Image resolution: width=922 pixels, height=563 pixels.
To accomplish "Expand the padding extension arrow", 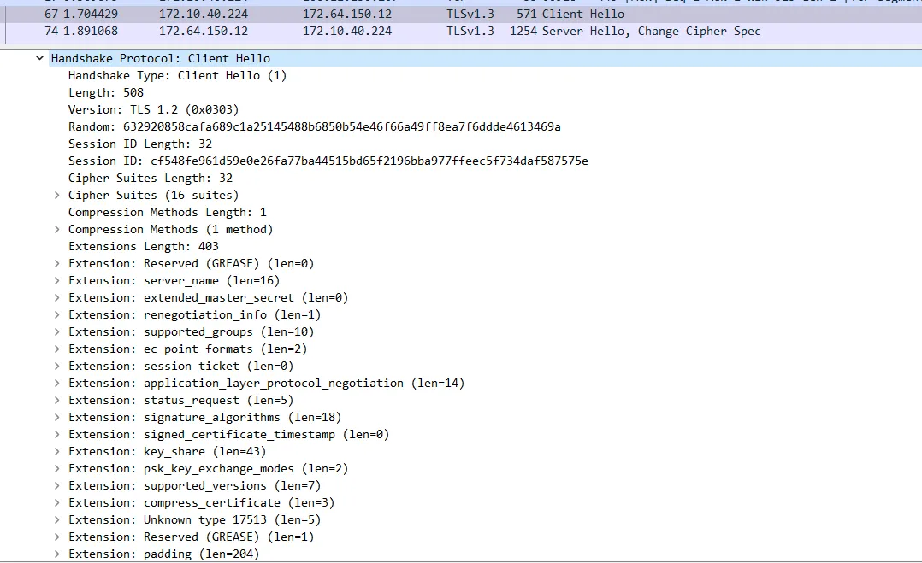I will (x=57, y=554).
